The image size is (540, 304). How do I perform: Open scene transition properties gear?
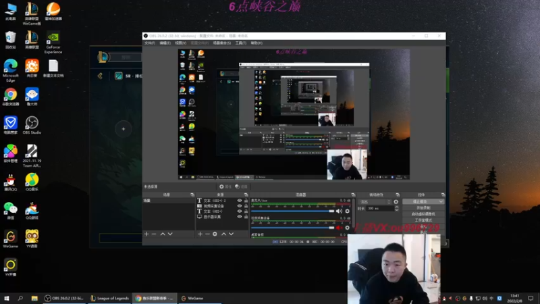point(396,201)
